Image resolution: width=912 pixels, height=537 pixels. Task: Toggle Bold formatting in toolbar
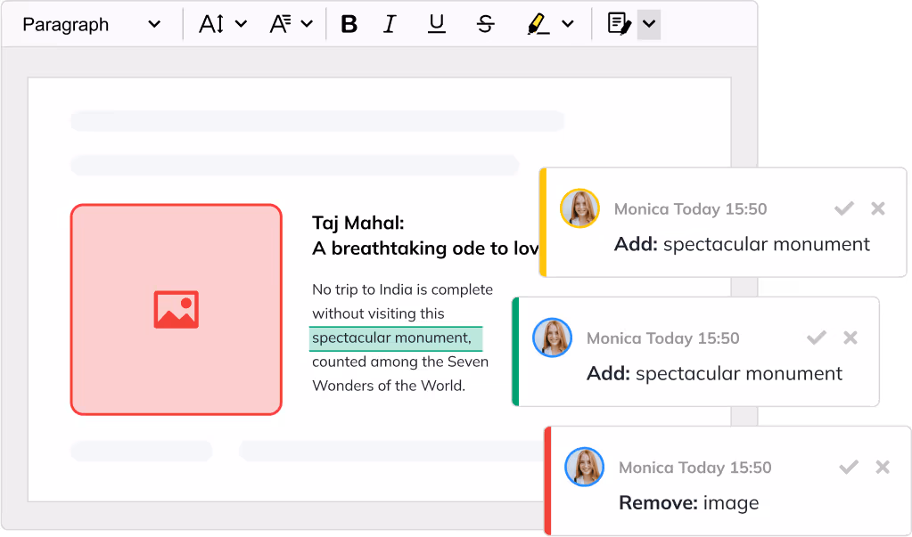[x=349, y=25]
